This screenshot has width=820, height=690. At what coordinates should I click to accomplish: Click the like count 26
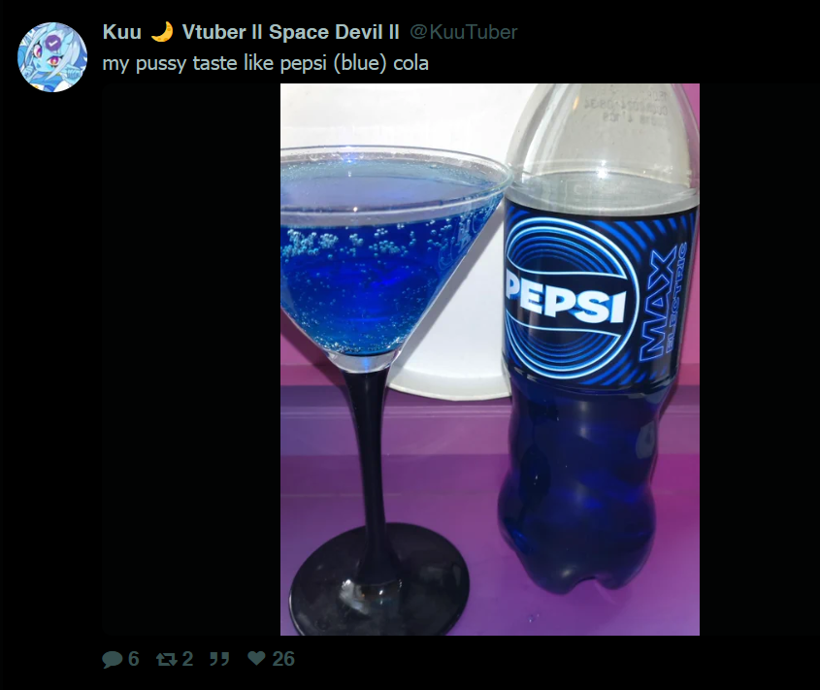click(x=283, y=659)
